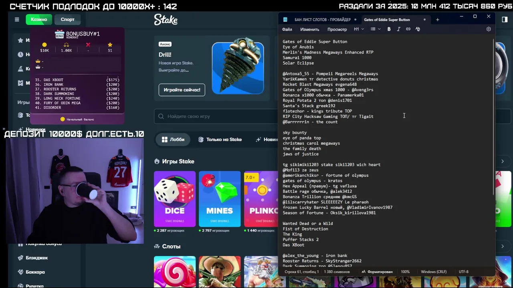Click the Notepad app icon
This screenshot has width=513, height=288.
[285, 20]
